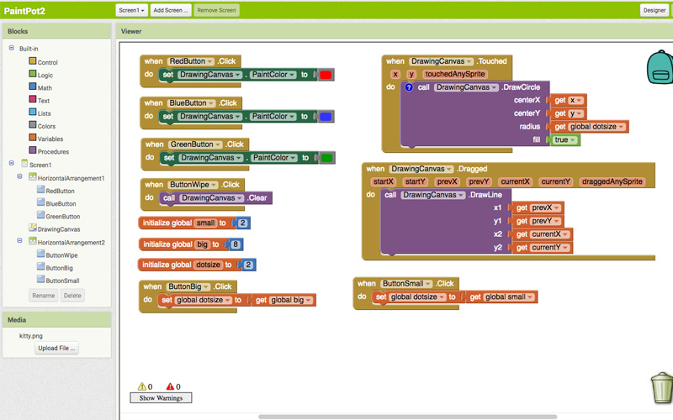Select the Text blocks icon

tap(33, 99)
